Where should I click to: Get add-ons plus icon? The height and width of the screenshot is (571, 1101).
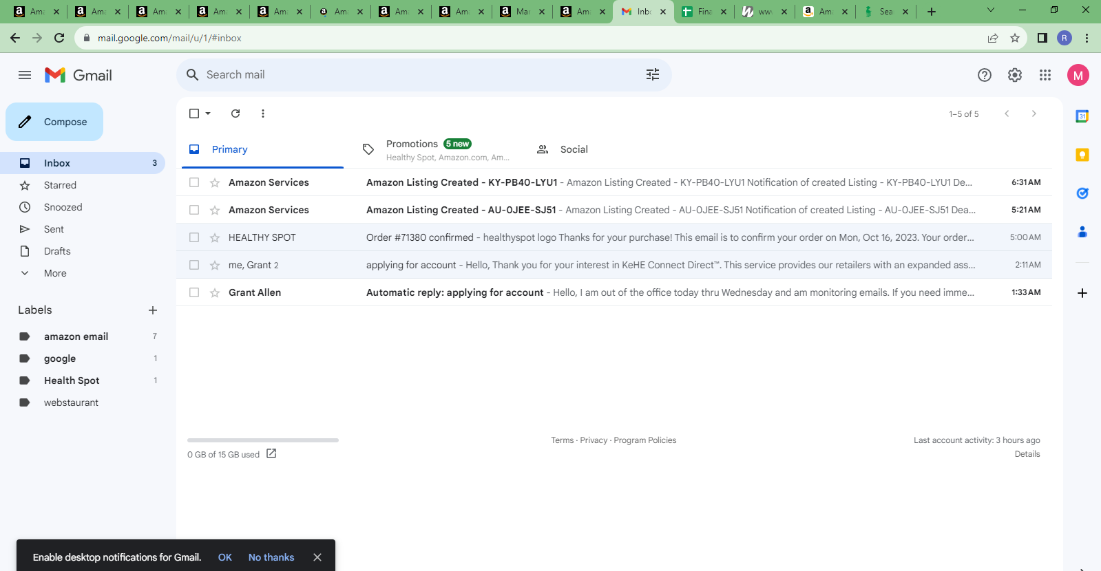pyautogui.click(x=1082, y=293)
